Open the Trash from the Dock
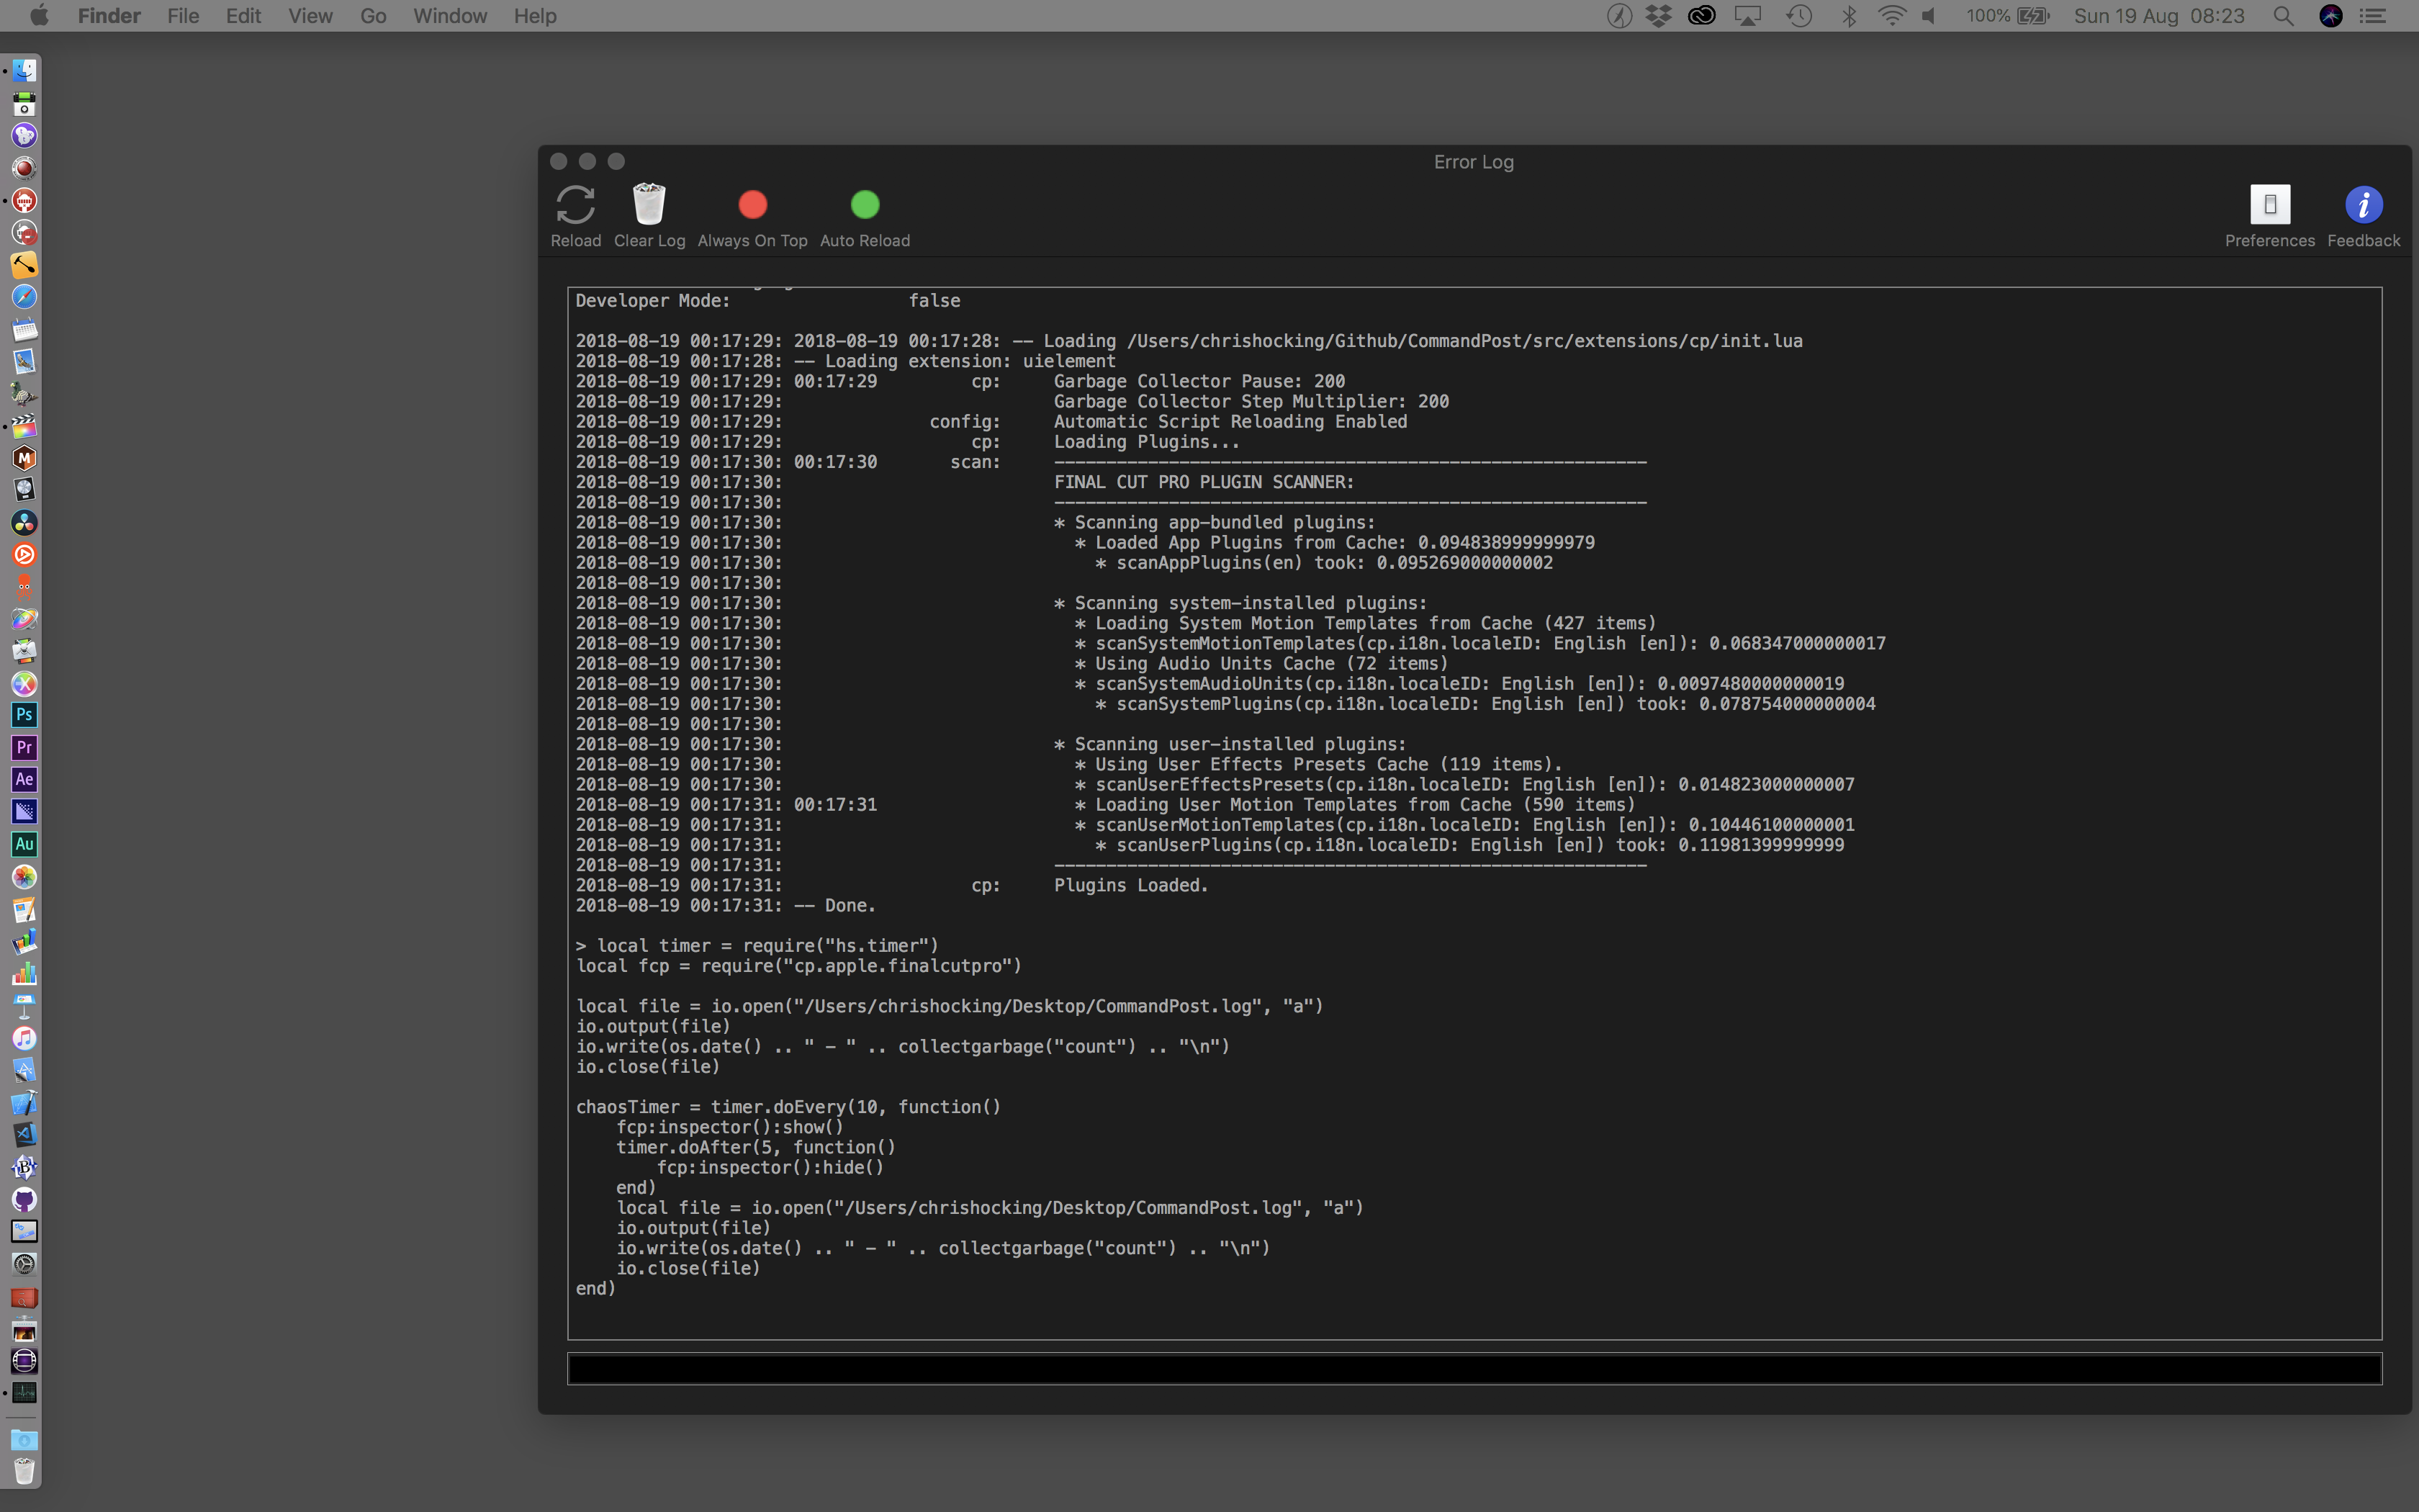This screenshot has height=1512, width=2419. 25,1470
